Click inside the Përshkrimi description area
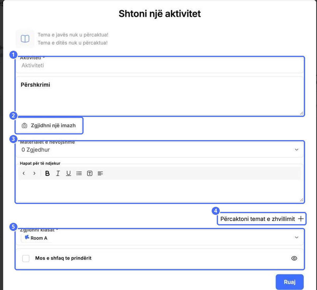 [x=160, y=96]
